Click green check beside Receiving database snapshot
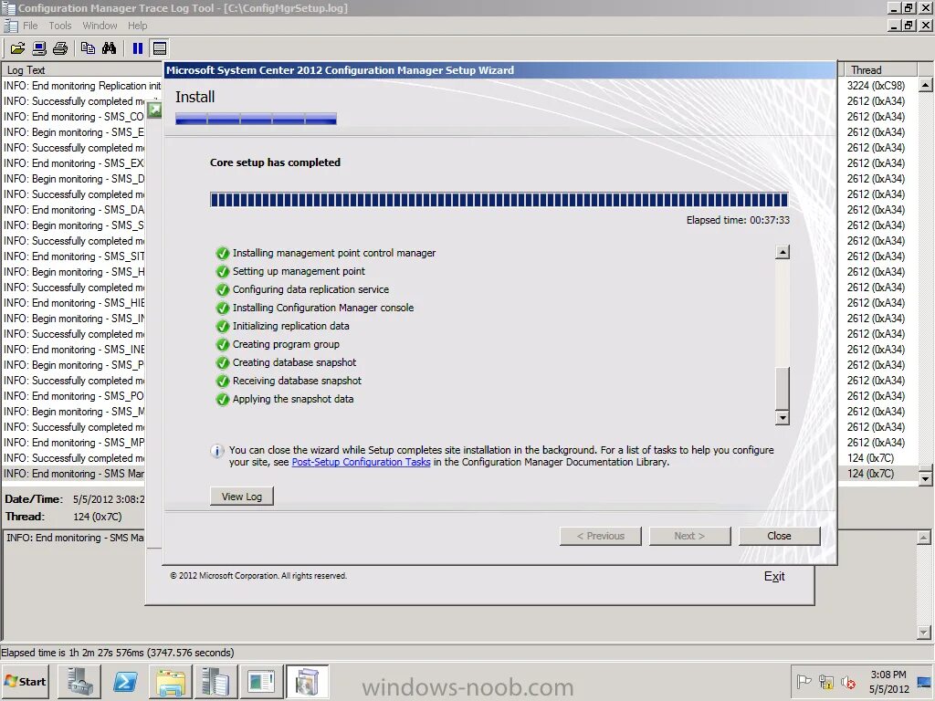This screenshot has height=701, width=935. pos(223,381)
